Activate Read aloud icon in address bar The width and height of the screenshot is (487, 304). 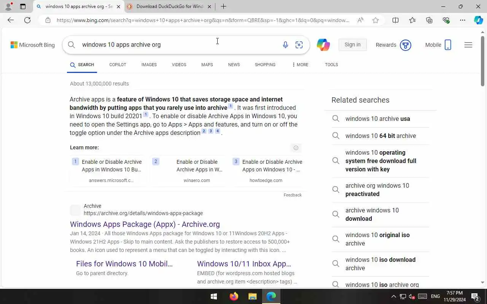point(360,20)
